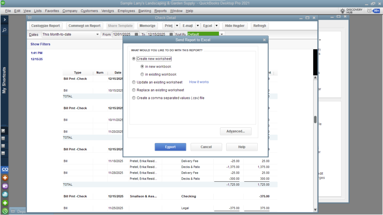The height and width of the screenshot is (215, 383).
Task: Open the Vendors menu
Action: click(x=108, y=11)
